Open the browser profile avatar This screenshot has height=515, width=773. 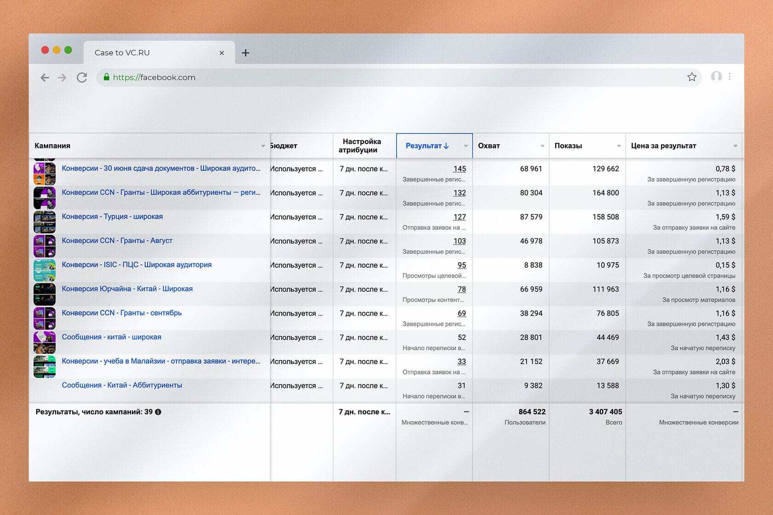point(716,77)
